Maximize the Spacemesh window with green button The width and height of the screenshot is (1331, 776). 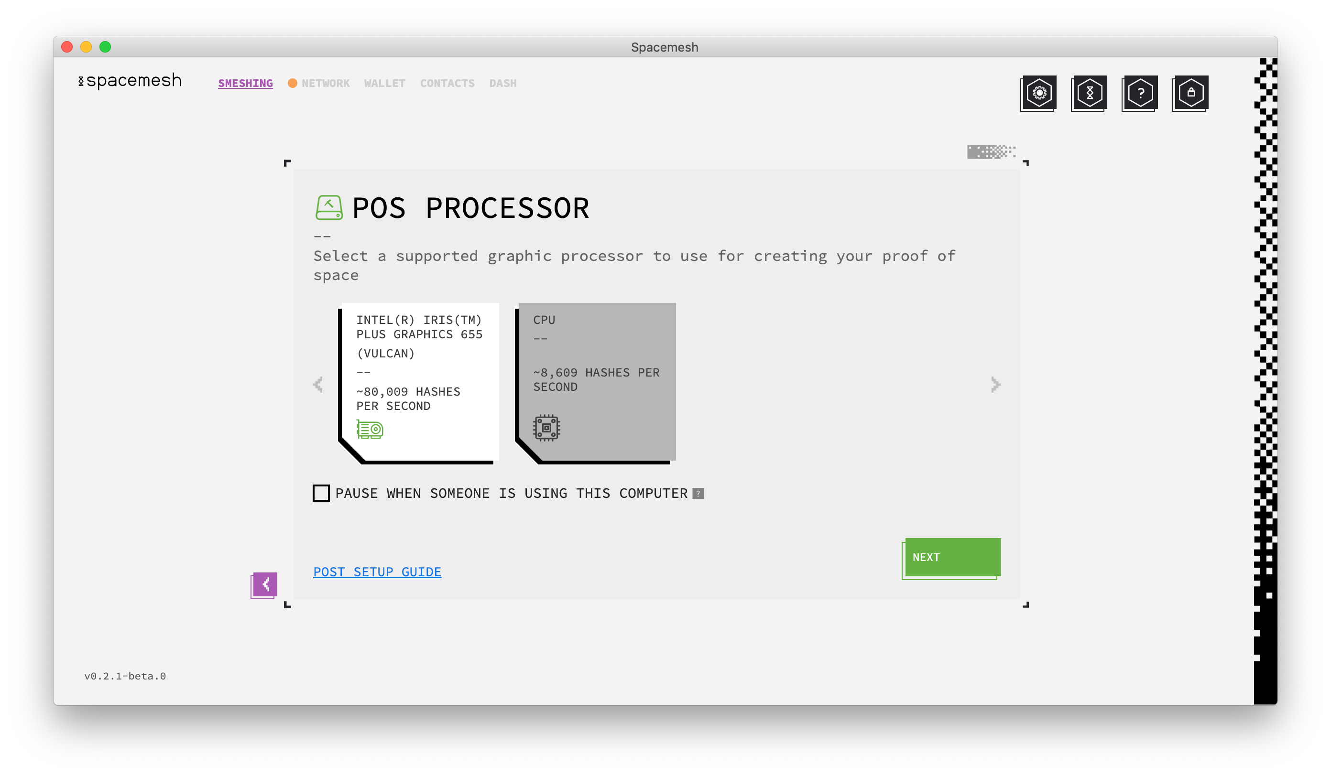[x=105, y=47]
